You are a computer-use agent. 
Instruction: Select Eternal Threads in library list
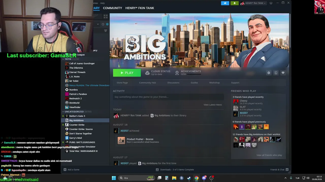coord(77,72)
